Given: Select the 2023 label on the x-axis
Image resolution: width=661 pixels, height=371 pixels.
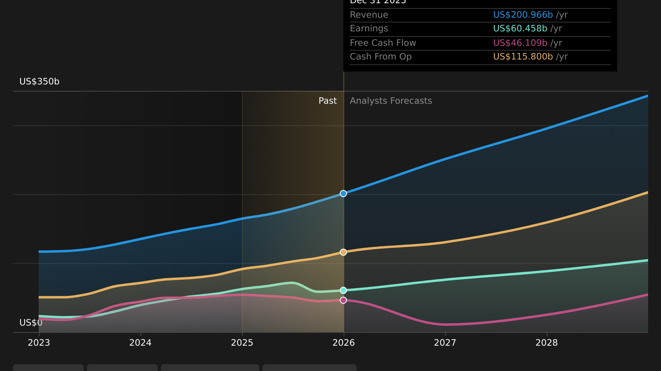Looking at the screenshot, I should (x=39, y=342).
